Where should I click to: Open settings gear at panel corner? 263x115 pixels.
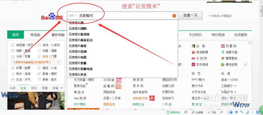coord(250,43)
